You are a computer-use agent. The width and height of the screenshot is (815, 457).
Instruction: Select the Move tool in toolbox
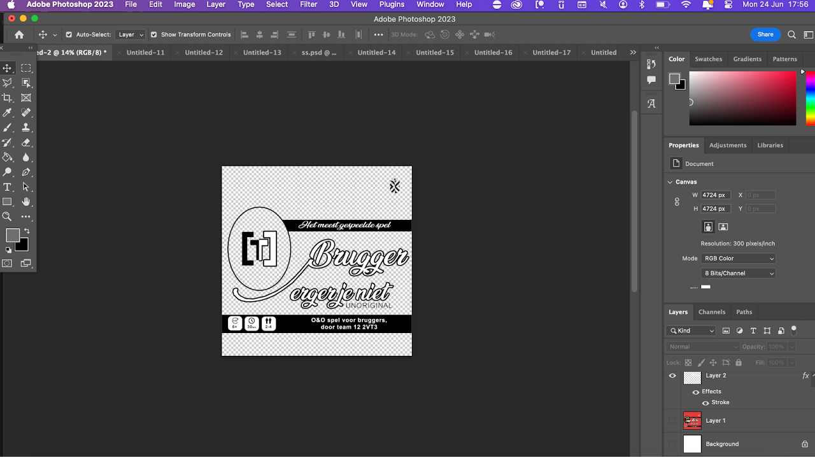tap(8, 68)
